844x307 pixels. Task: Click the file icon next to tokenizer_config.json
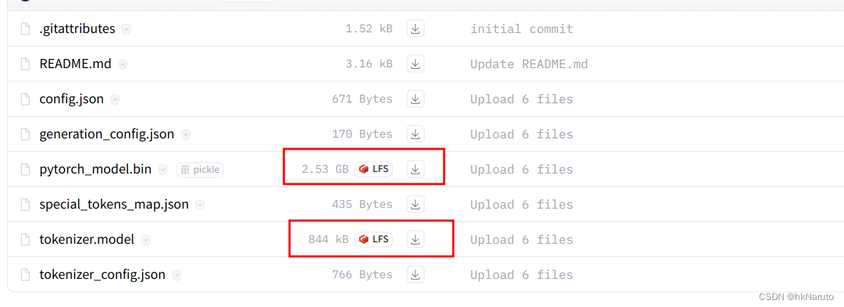tap(26, 275)
